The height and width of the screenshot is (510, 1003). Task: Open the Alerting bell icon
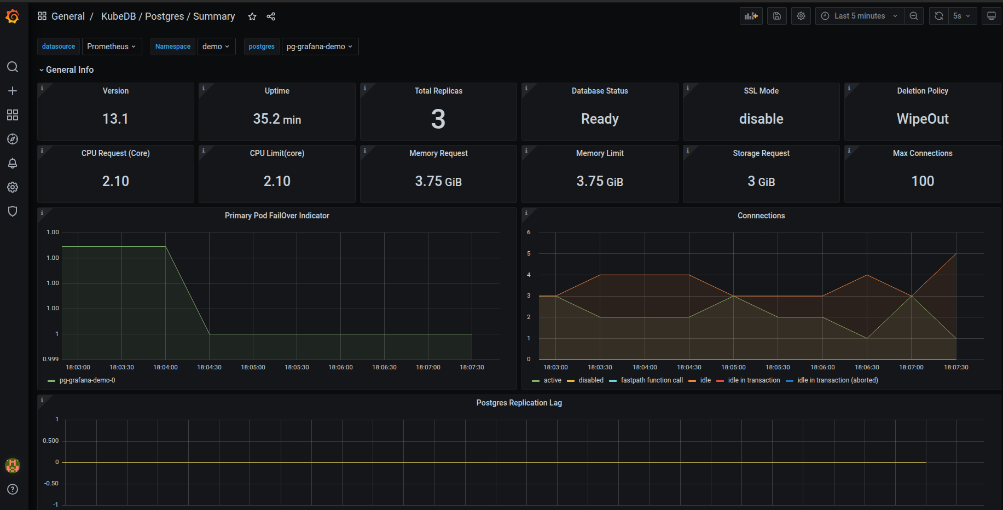click(13, 163)
